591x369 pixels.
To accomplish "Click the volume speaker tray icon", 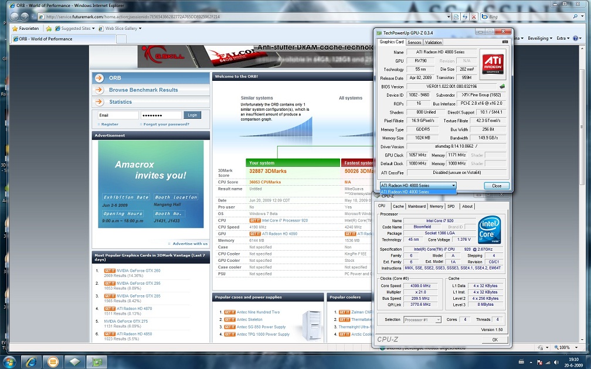I will [x=556, y=362].
